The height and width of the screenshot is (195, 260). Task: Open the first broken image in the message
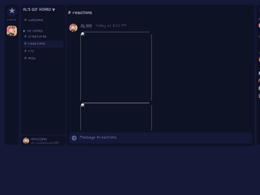tap(116, 66)
